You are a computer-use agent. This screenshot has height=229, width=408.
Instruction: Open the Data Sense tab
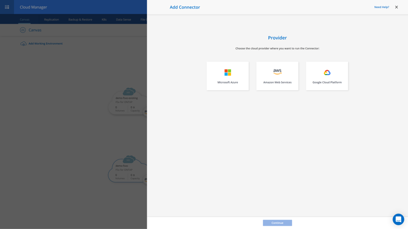pyautogui.click(x=123, y=20)
